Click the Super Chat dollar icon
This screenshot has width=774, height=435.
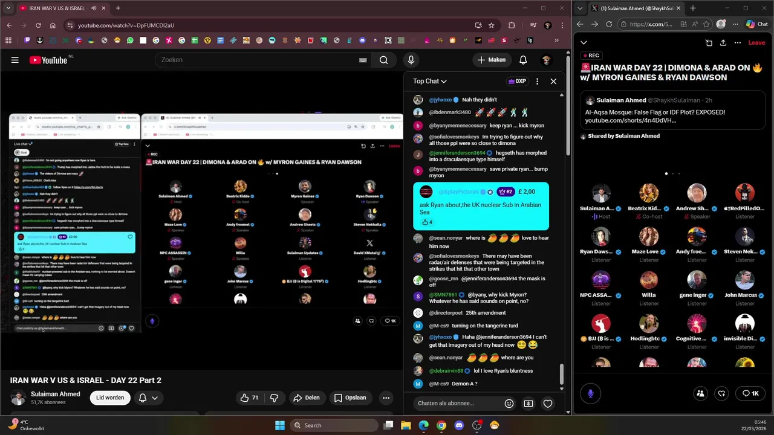tap(528, 404)
